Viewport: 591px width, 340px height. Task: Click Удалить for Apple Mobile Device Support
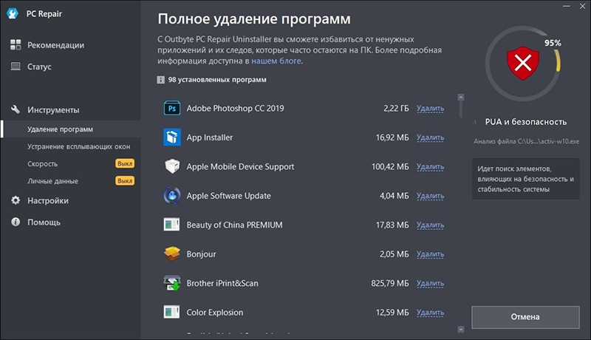pyautogui.click(x=430, y=166)
